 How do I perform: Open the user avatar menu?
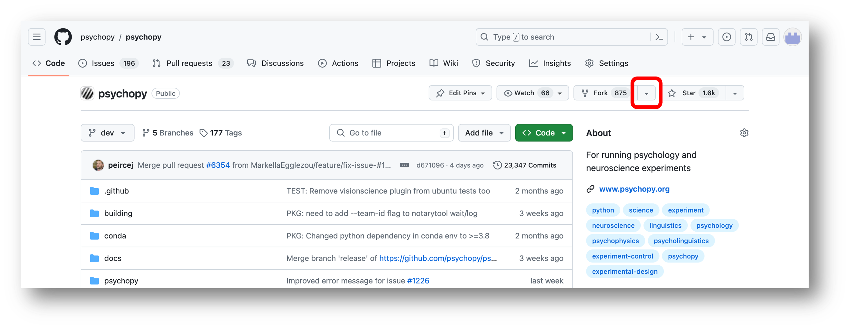[x=793, y=37]
